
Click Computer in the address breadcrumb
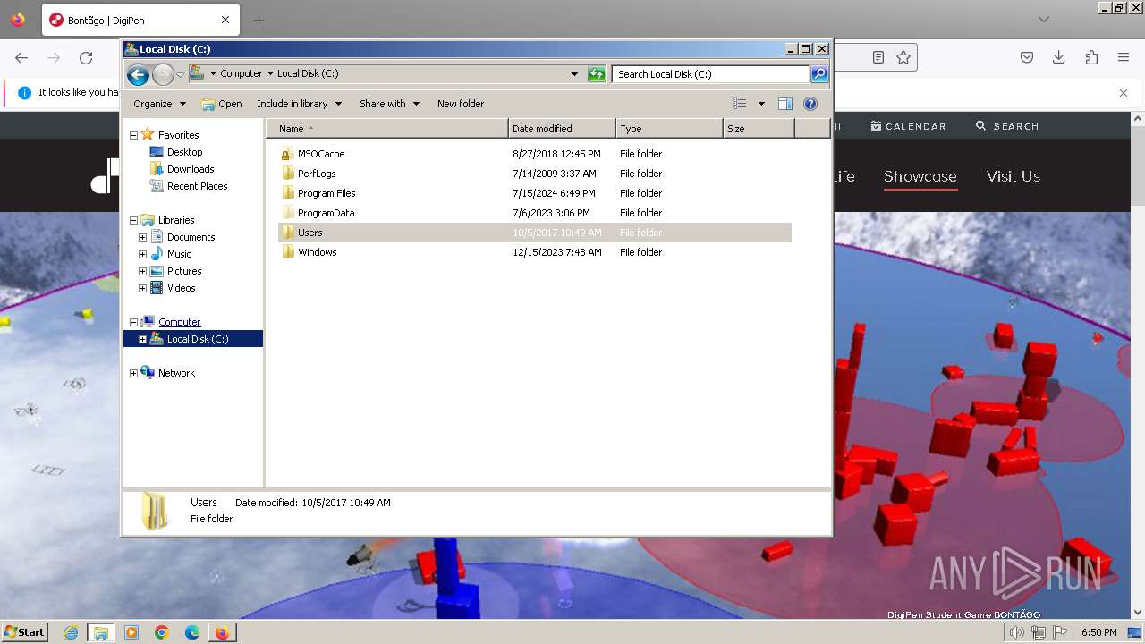click(242, 74)
